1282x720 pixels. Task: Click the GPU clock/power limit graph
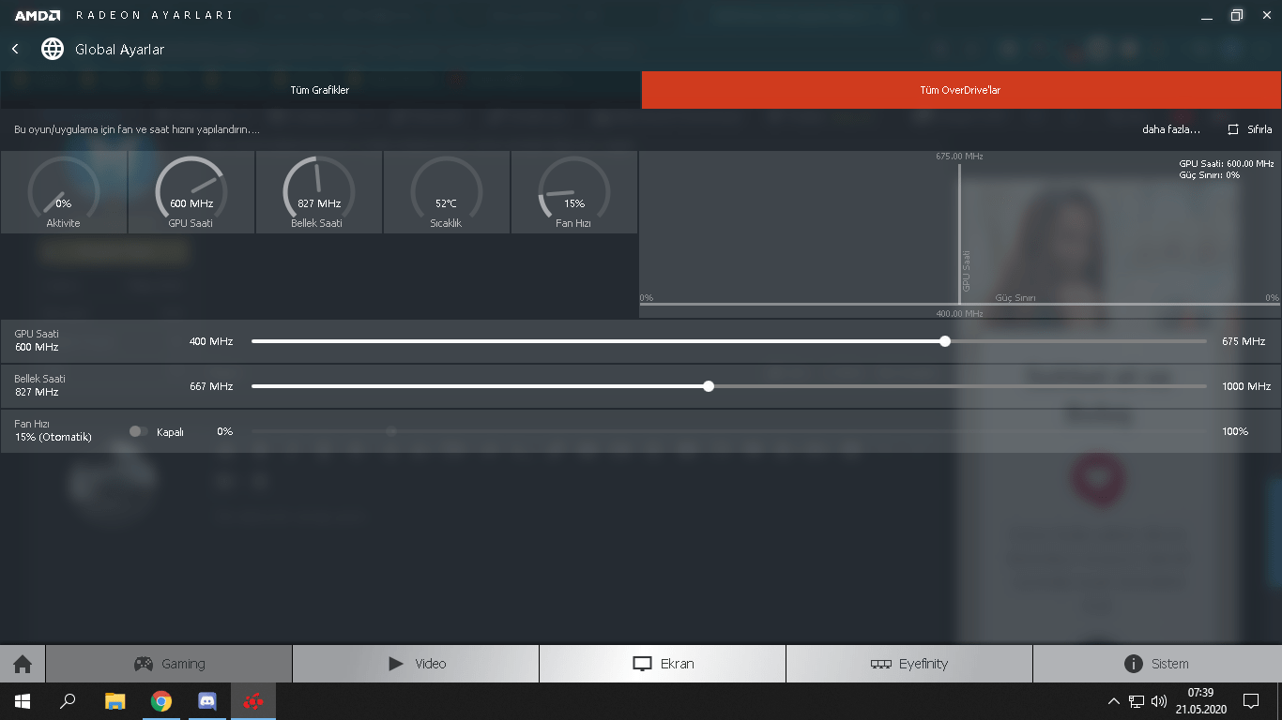[x=960, y=234]
